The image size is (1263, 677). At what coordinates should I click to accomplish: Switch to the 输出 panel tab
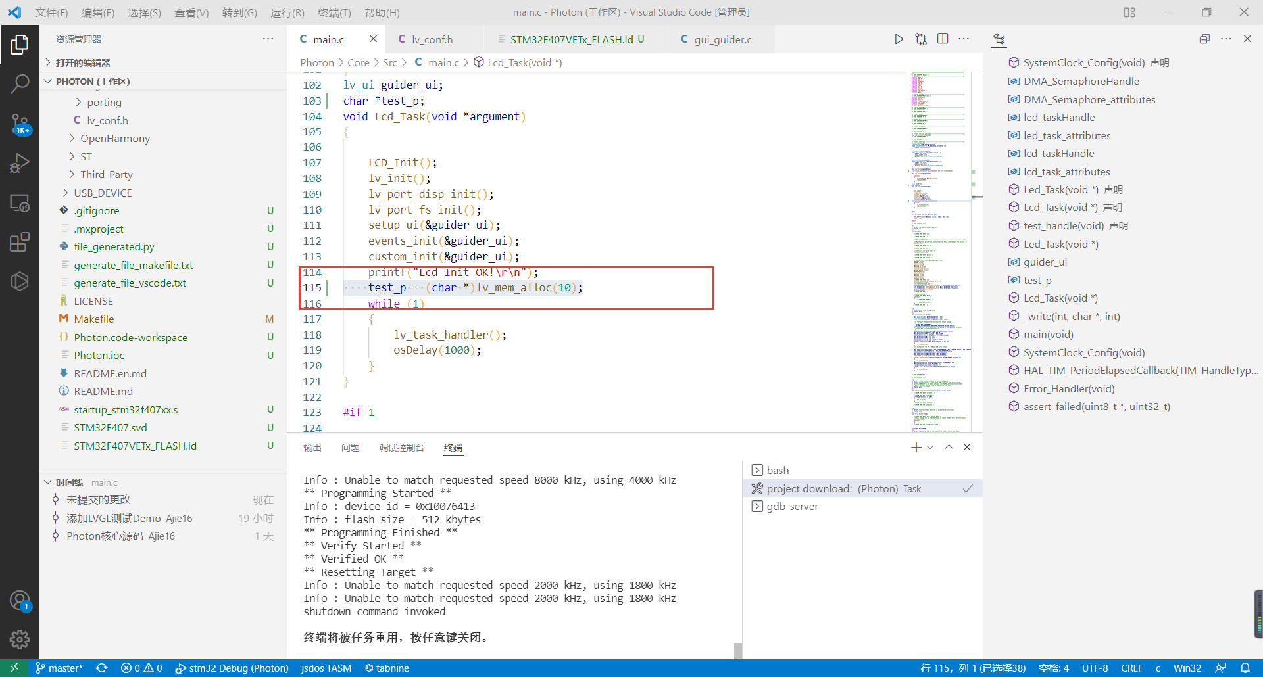pyautogui.click(x=312, y=448)
